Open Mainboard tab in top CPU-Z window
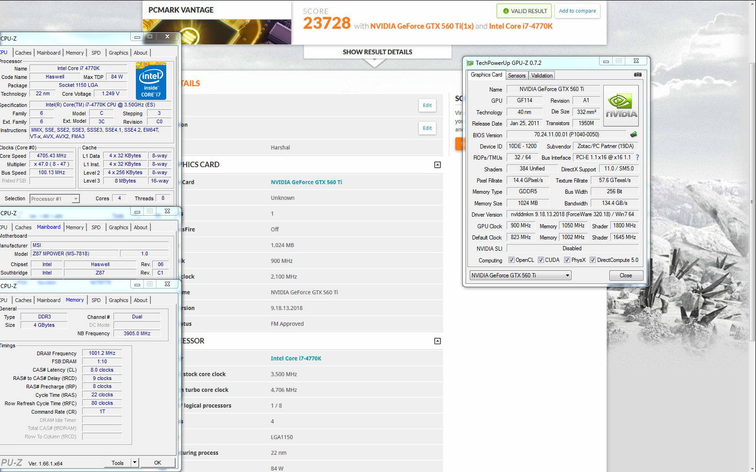Screen dimensions: 756x472 [49, 53]
